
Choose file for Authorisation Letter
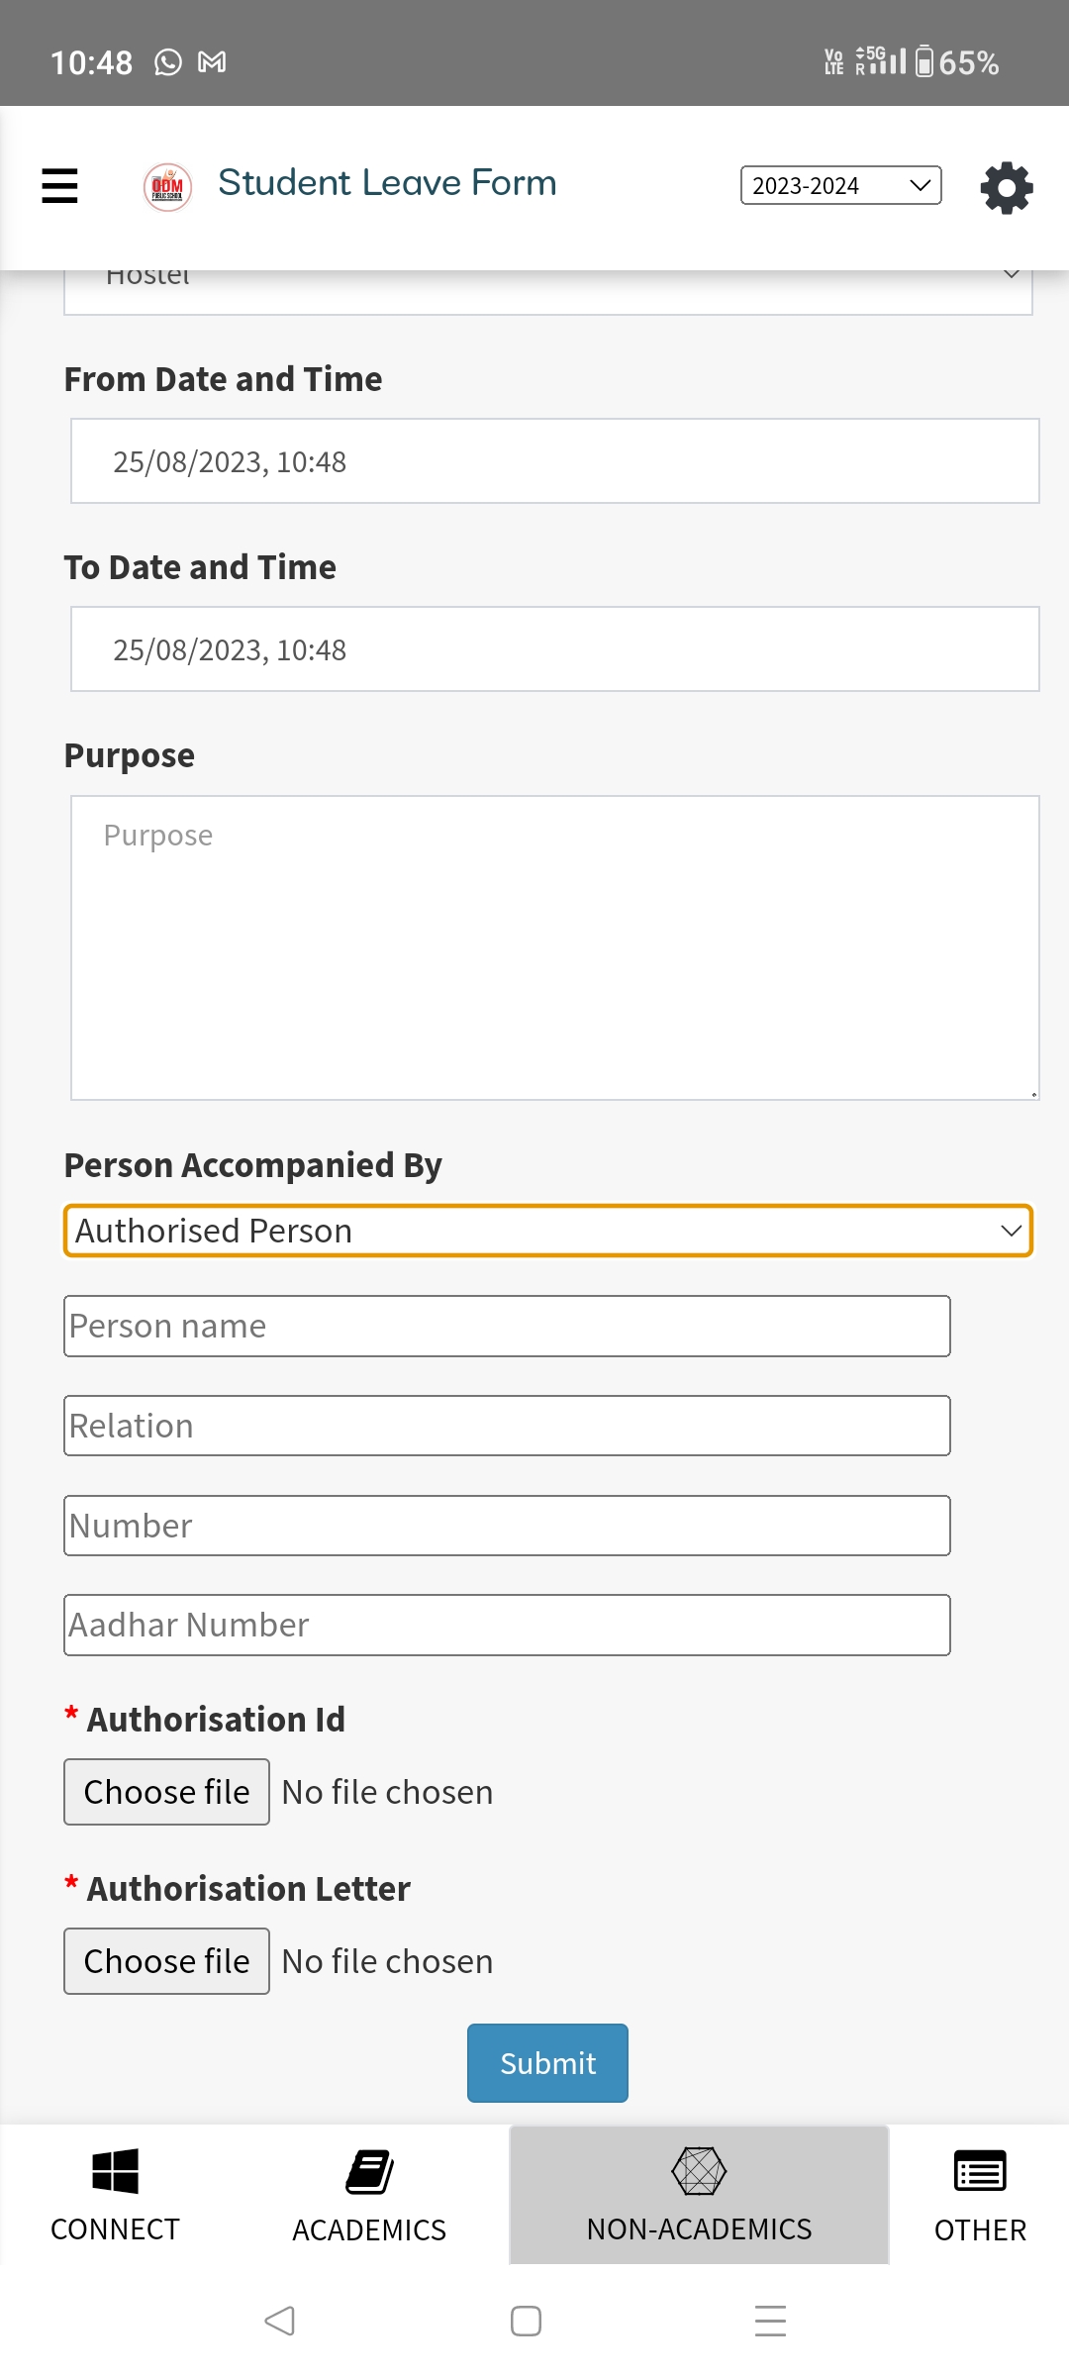point(166,1961)
